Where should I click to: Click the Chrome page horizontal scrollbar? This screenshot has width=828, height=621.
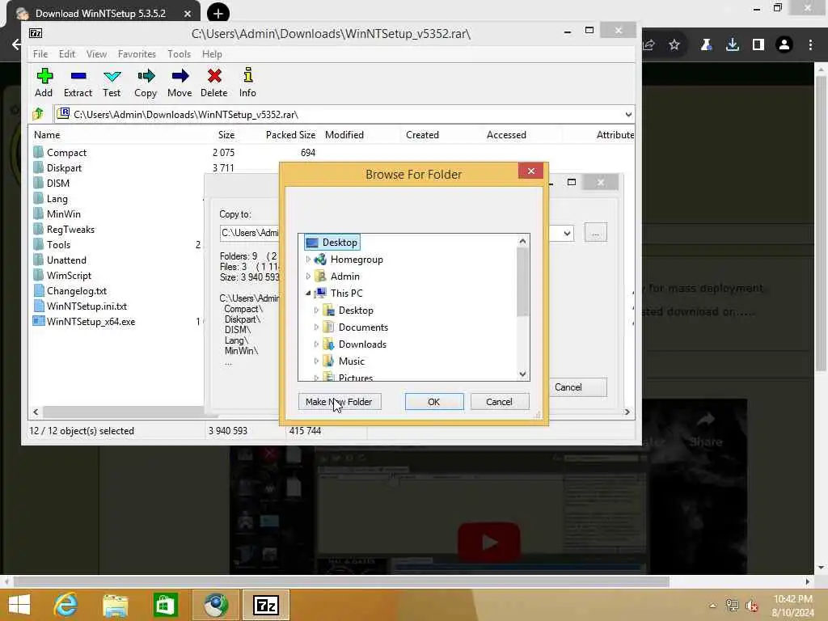(x=341, y=581)
